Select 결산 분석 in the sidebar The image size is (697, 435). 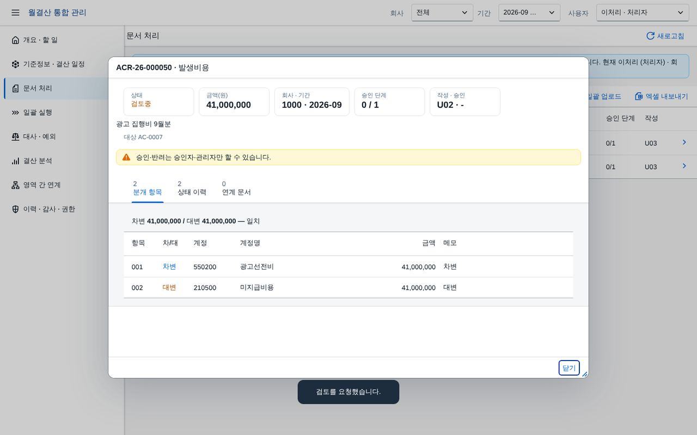click(x=62, y=161)
